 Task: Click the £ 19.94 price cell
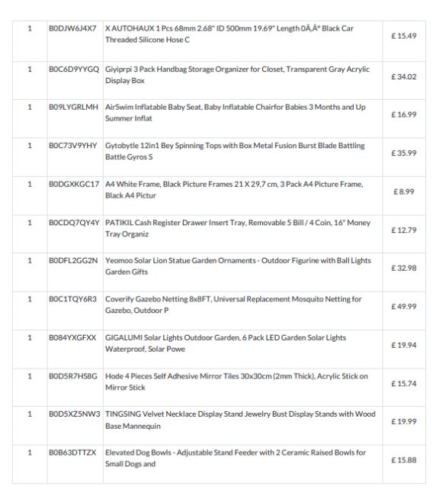(404, 345)
